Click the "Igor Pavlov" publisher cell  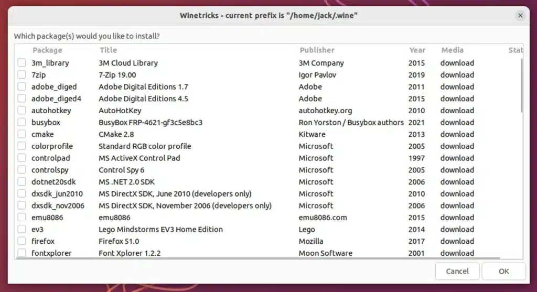pyautogui.click(x=317, y=74)
